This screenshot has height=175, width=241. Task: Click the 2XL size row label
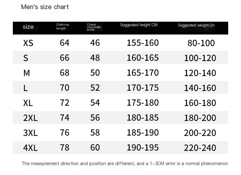click(30, 118)
